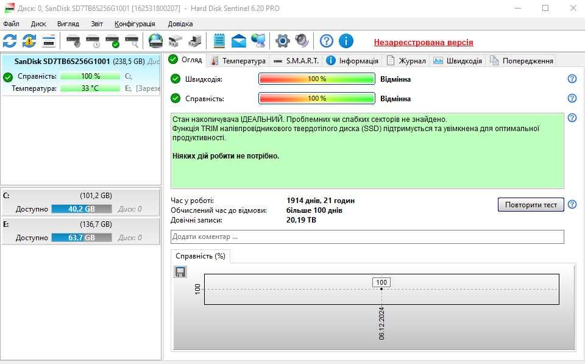Viewport: 585px width, 364px height.
Task: Click the більше 100 днів value
Action: (314, 210)
